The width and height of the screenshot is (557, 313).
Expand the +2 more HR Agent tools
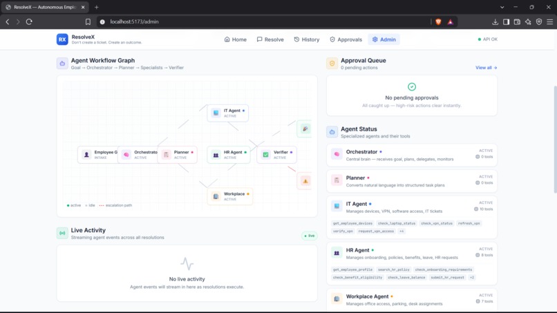(472, 278)
